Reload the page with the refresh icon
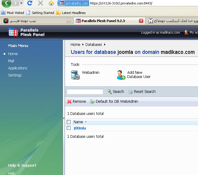 click(x=30, y=3)
